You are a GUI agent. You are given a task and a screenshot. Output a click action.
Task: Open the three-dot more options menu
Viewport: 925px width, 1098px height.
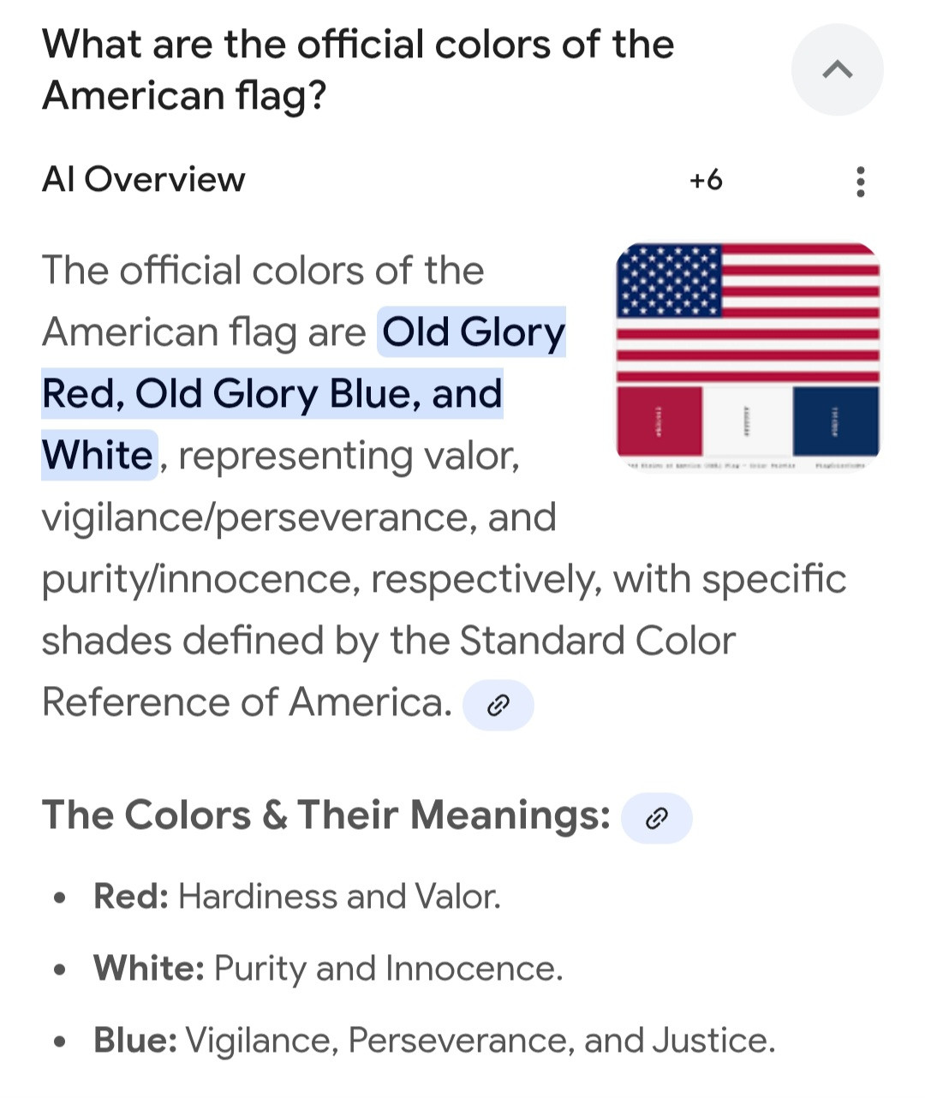(860, 182)
